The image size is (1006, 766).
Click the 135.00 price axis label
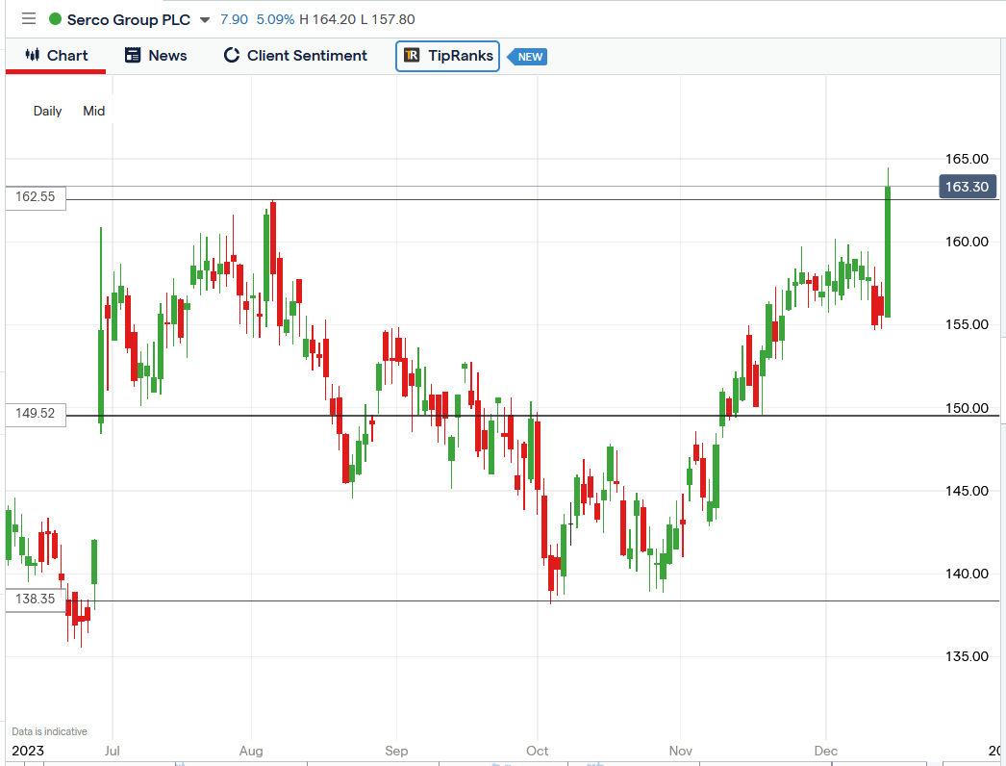click(x=967, y=656)
